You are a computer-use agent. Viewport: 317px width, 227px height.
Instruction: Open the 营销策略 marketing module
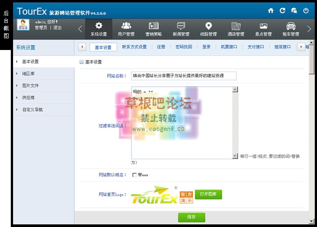coord(154,29)
